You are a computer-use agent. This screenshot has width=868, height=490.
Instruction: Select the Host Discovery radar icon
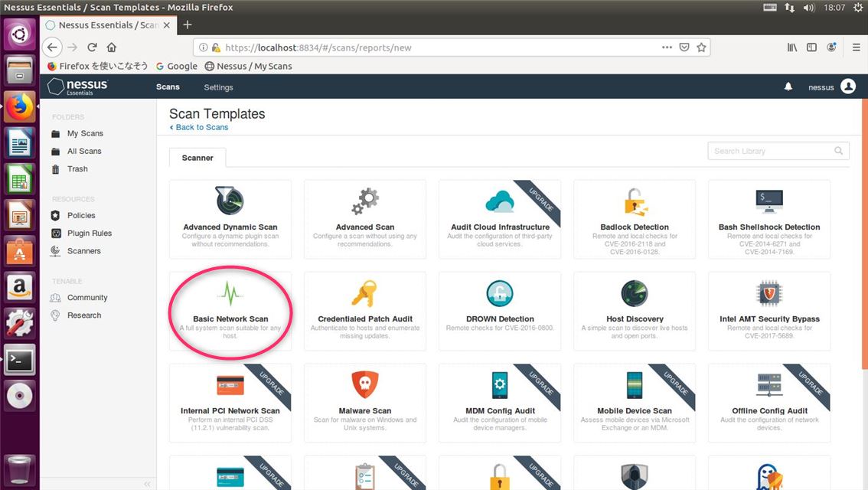(x=635, y=293)
